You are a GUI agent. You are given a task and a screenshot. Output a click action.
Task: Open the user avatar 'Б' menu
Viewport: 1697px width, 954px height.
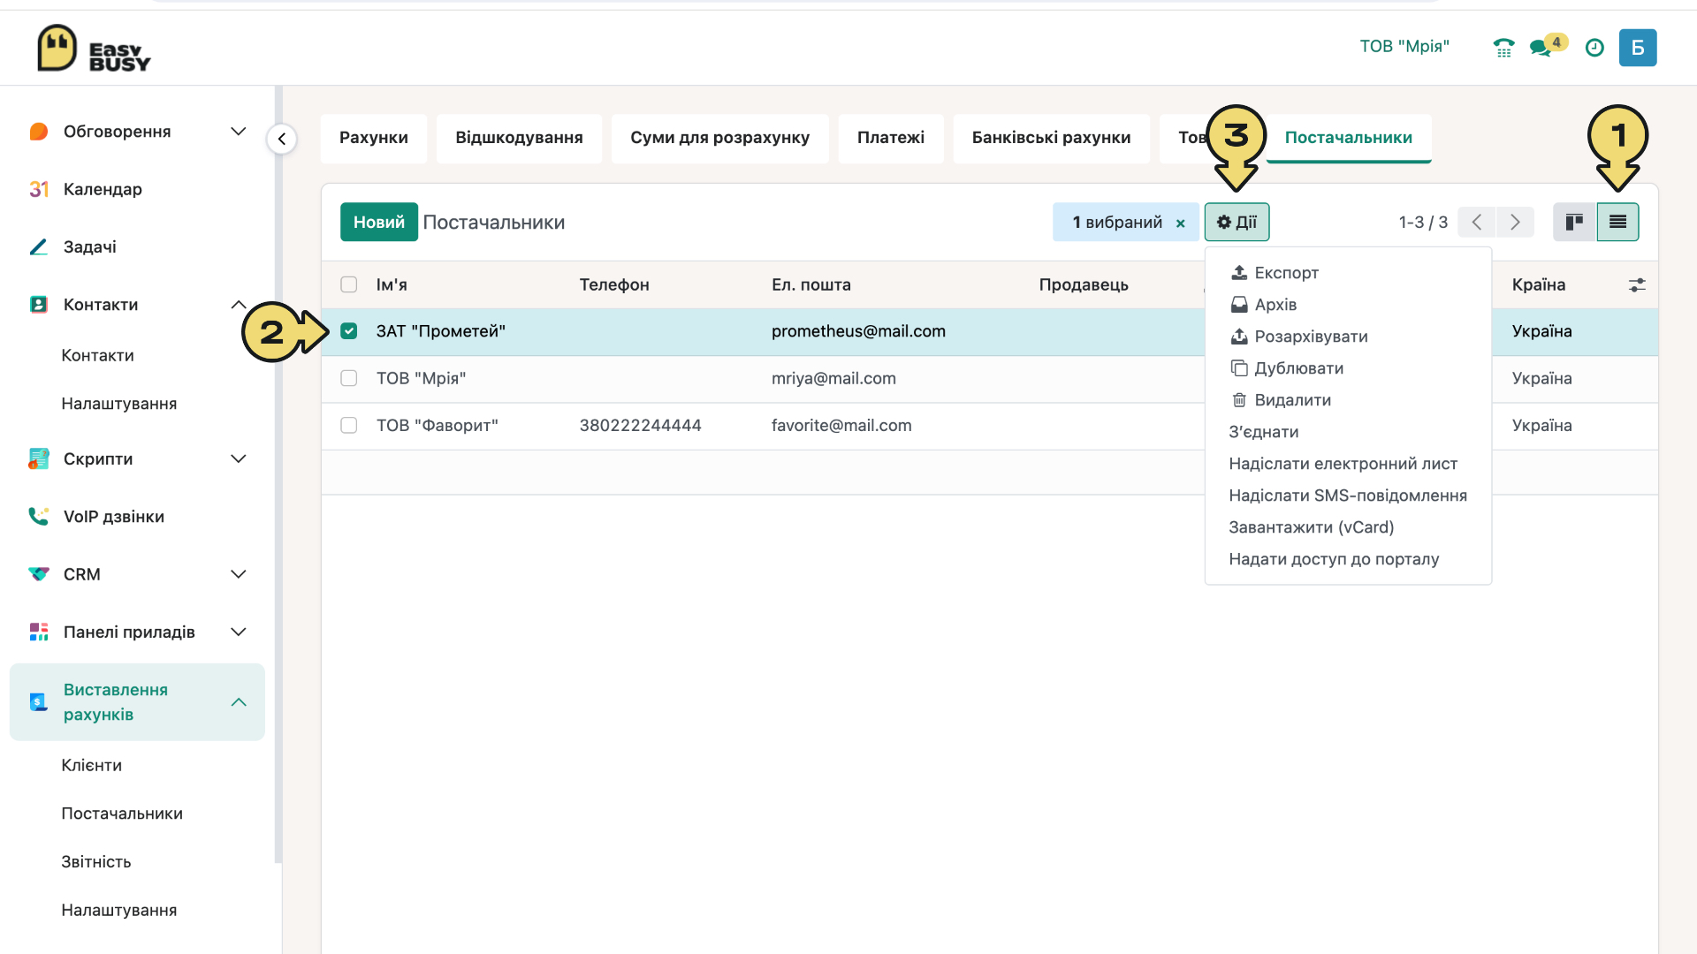[x=1638, y=48]
